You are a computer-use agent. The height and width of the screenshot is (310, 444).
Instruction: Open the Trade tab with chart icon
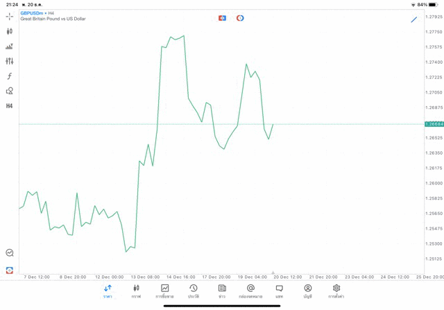tap(165, 291)
